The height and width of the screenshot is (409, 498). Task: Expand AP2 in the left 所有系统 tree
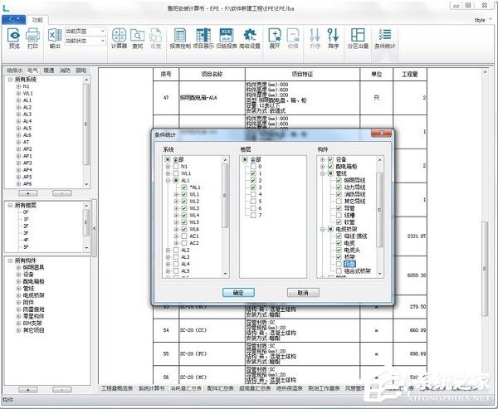click(x=18, y=149)
